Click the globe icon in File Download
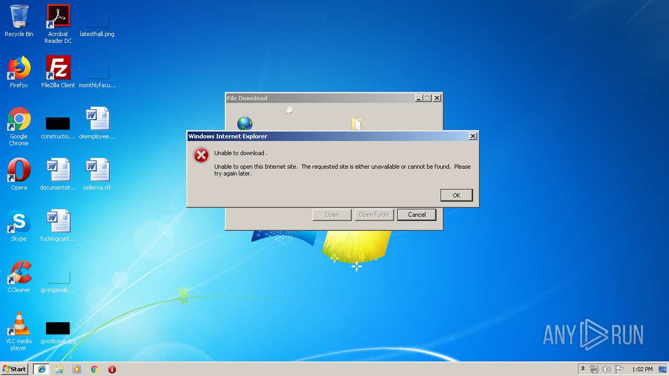The image size is (669, 376). [245, 124]
